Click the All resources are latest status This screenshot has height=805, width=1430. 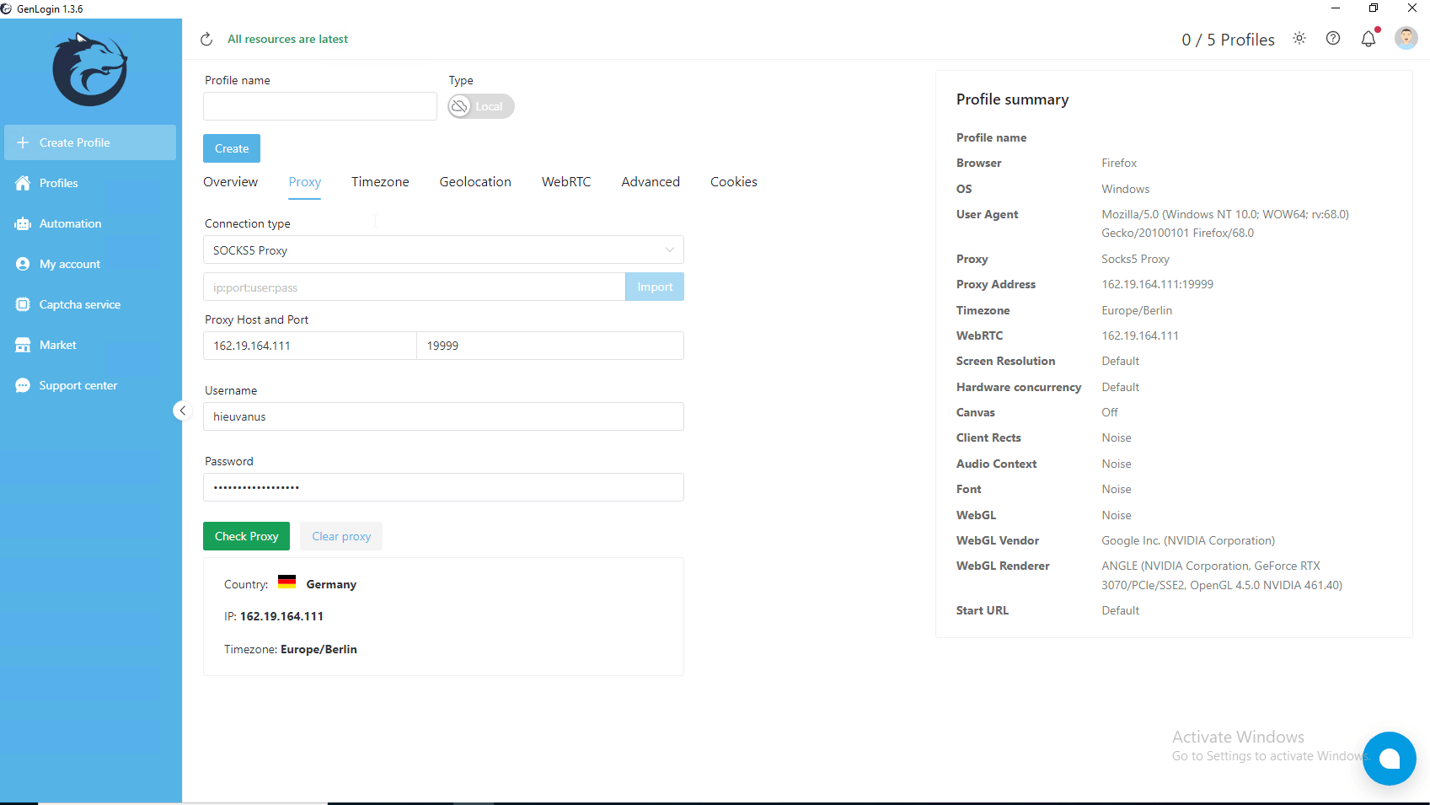[x=287, y=40]
